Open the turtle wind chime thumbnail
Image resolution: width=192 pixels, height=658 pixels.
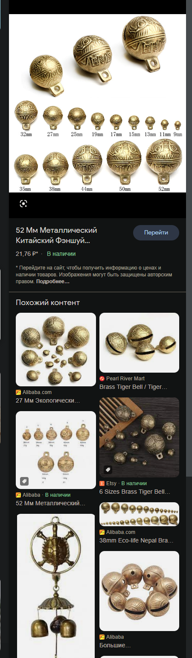[x=56, y=586]
